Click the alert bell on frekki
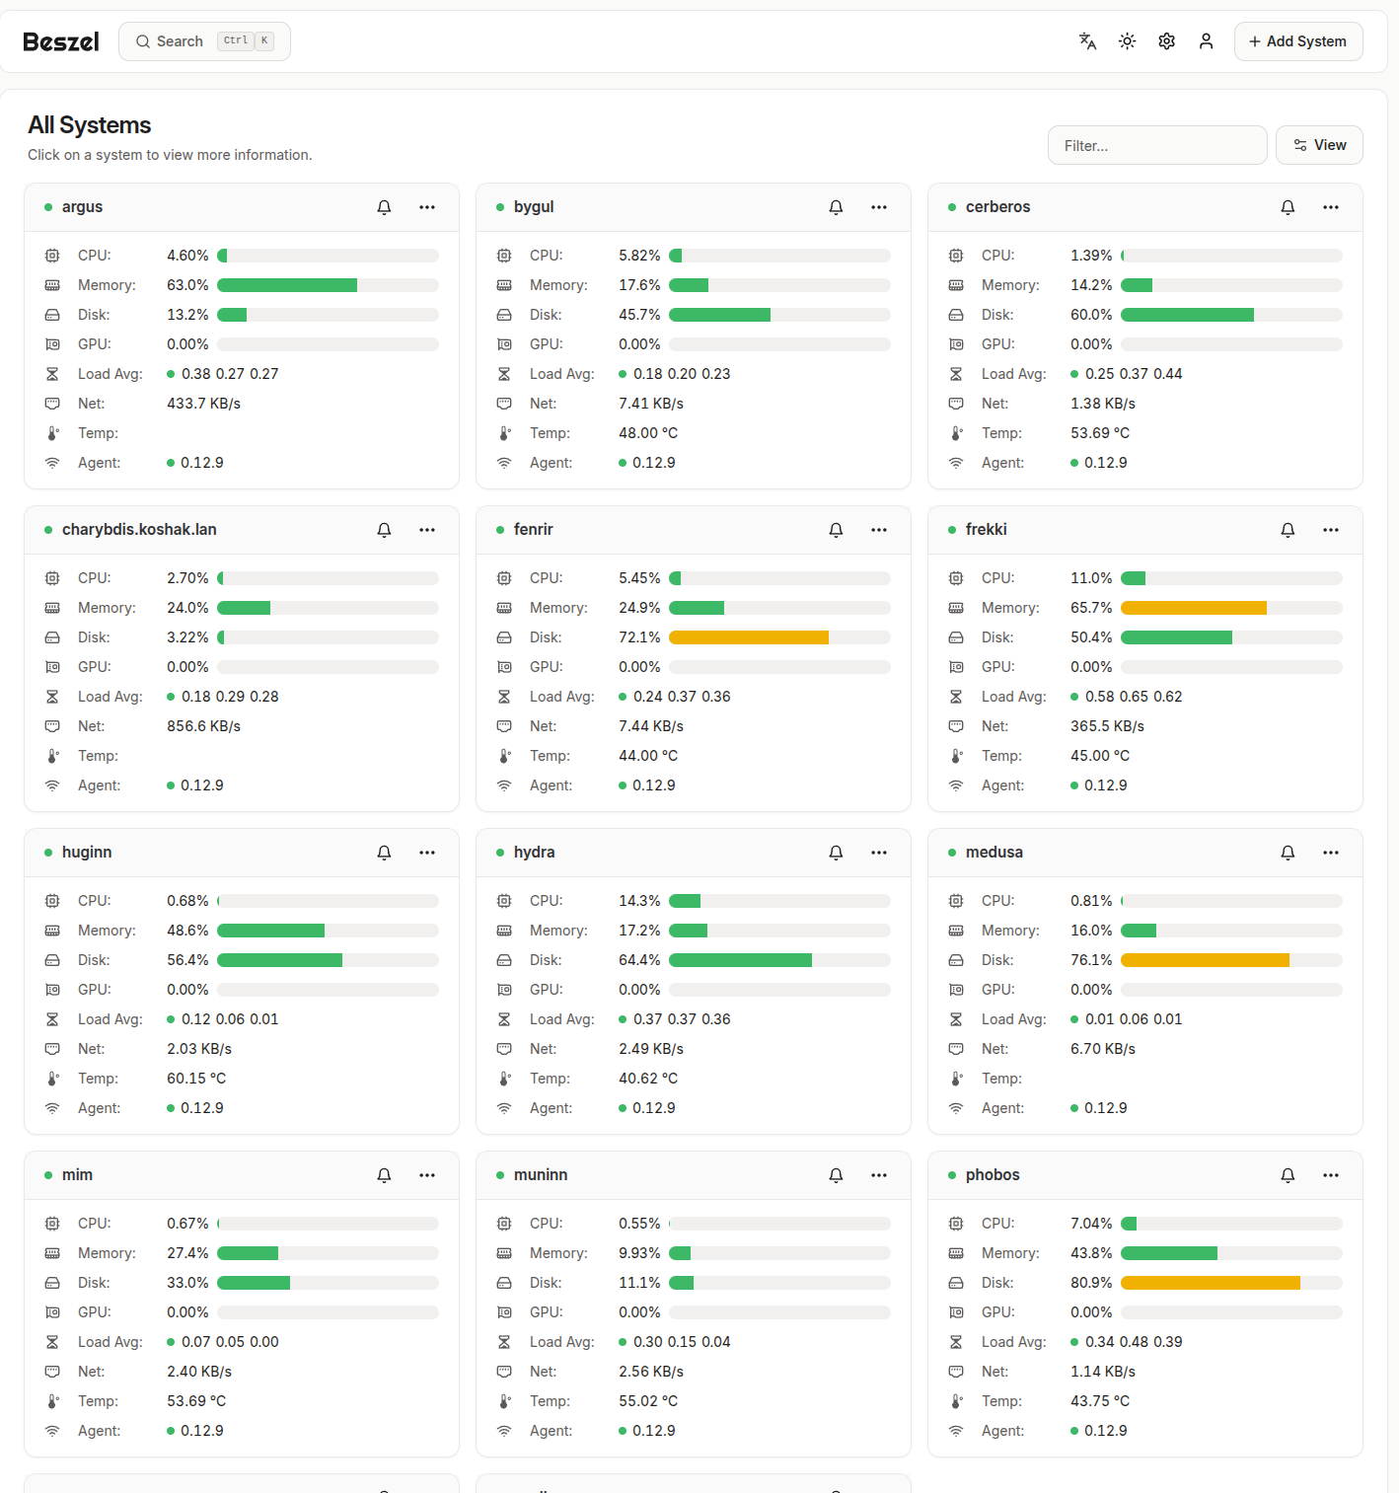Image resolution: width=1399 pixels, height=1493 pixels. point(1288,530)
